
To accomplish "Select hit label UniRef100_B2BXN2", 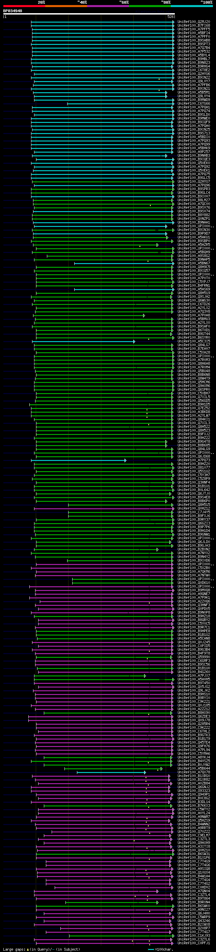I will click(x=194, y=549).
